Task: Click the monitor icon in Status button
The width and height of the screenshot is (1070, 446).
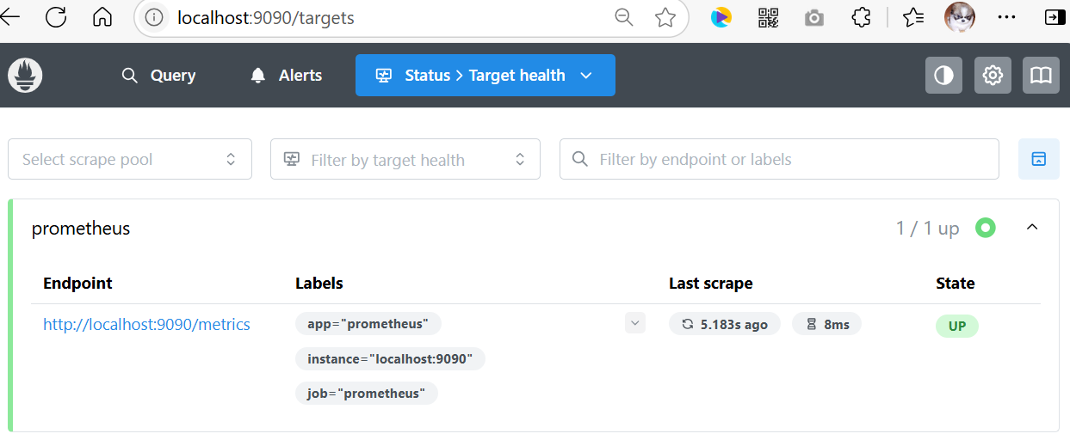Action: click(384, 76)
